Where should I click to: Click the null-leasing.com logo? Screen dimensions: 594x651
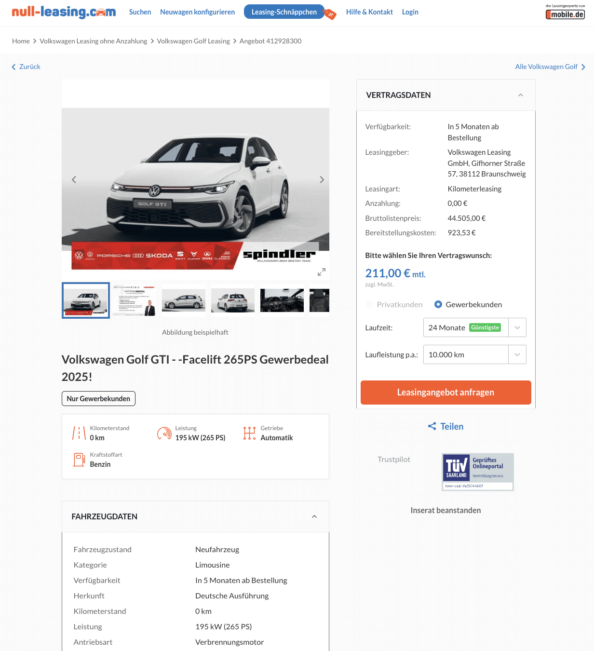pos(64,12)
